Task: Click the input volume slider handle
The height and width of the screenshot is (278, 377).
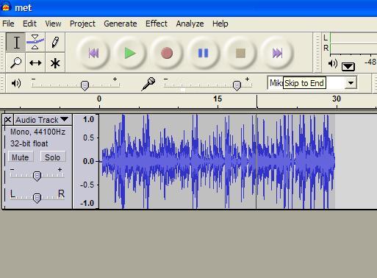Action: [x=237, y=86]
